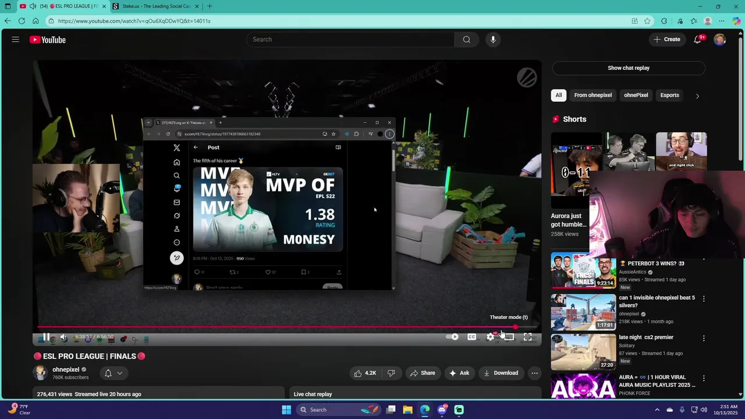Open YouTube notifications bell with 9+ badge
This screenshot has width=745, height=419.
(697, 40)
